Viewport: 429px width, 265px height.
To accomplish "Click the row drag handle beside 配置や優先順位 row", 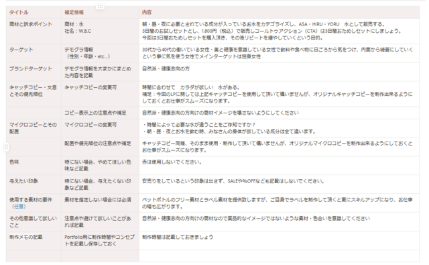I will 6,147.
